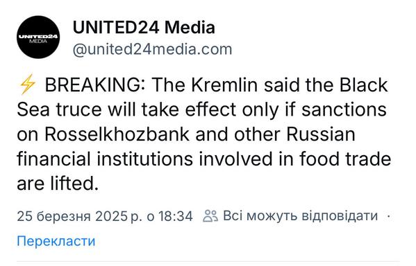This screenshot has width=416, height=266.
Task: Open the UNITED24 Media profile avatar
Action: click(x=38, y=37)
